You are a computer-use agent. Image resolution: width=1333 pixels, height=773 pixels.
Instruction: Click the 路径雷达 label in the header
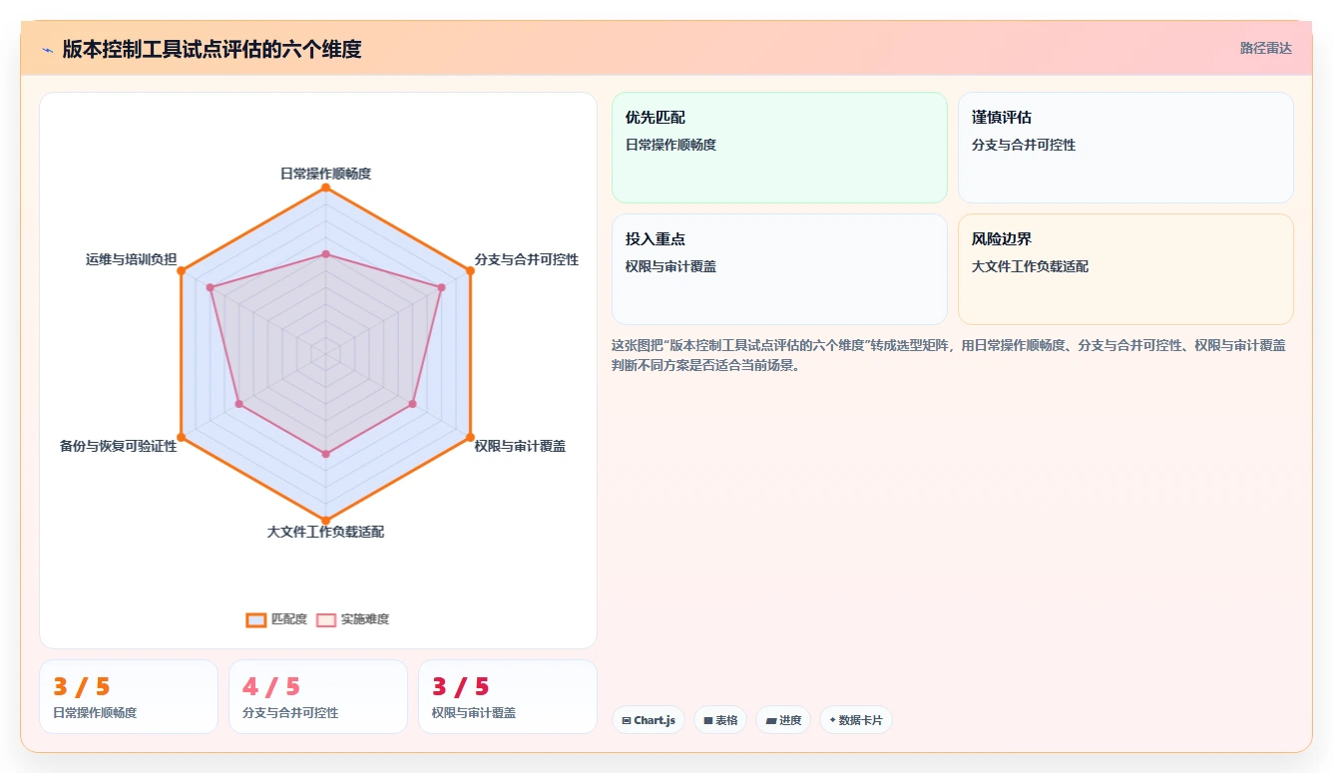[1265, 48]
